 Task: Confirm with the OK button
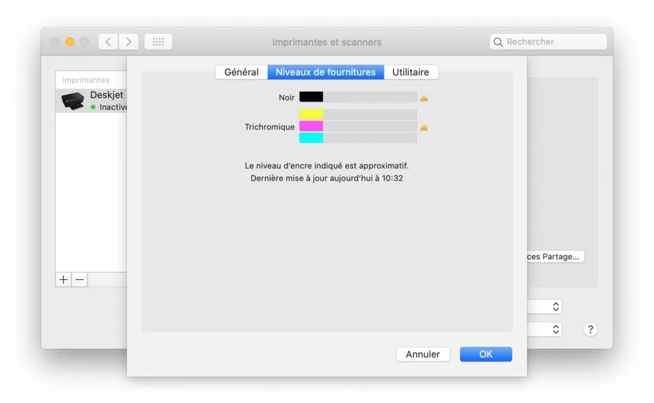[x=486, y=354]
